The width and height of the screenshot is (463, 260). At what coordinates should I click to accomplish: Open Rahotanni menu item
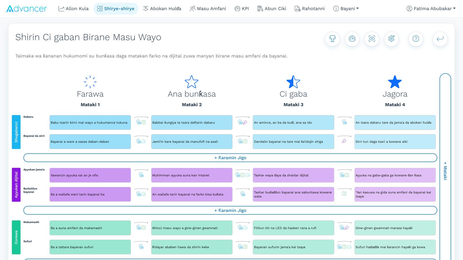(310, 9)
